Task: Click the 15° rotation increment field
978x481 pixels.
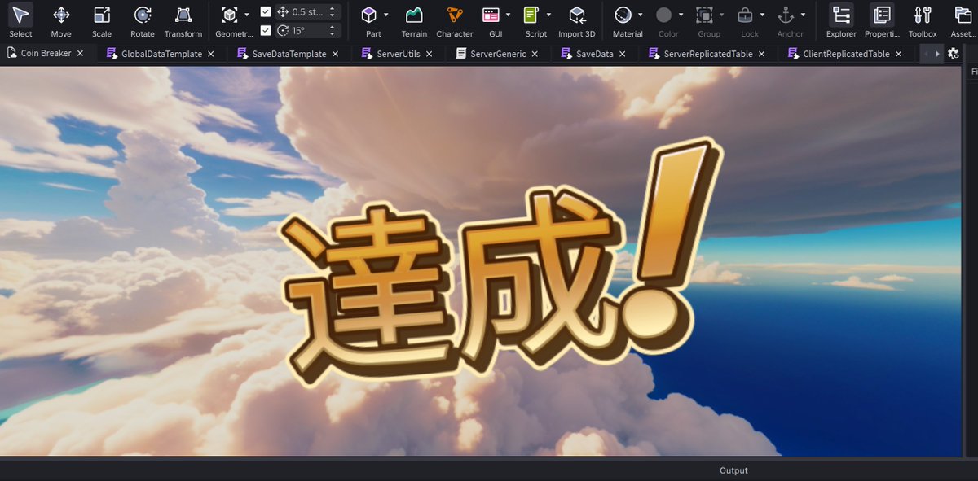Action: (x=309, y=30)
